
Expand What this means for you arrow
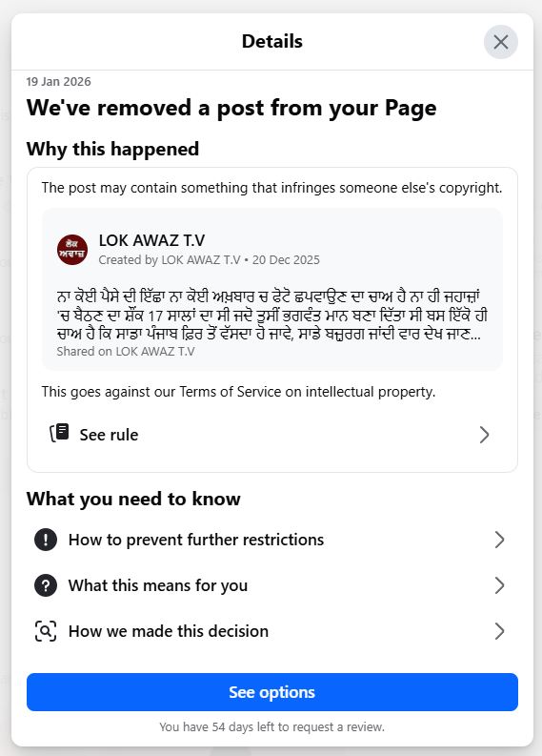coord(499,585)
